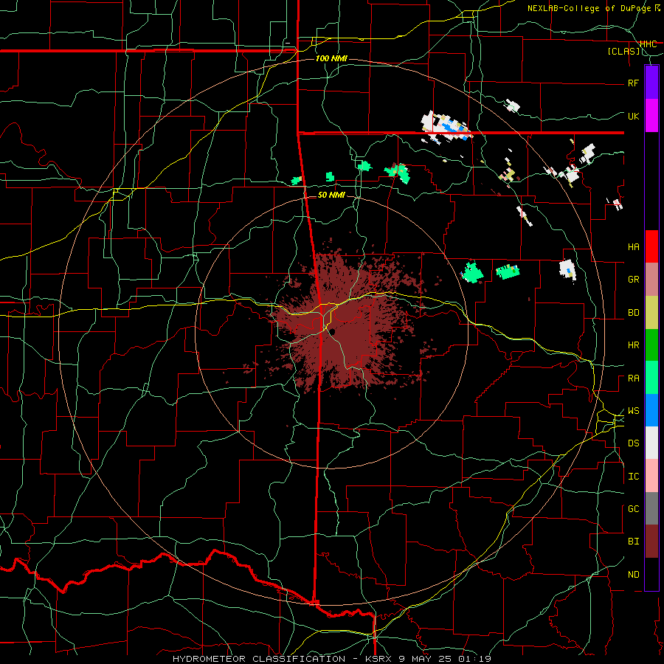Click the GR salmon legend swatch
This screenshot has width=664, height=664.
(x=651, y=280)
